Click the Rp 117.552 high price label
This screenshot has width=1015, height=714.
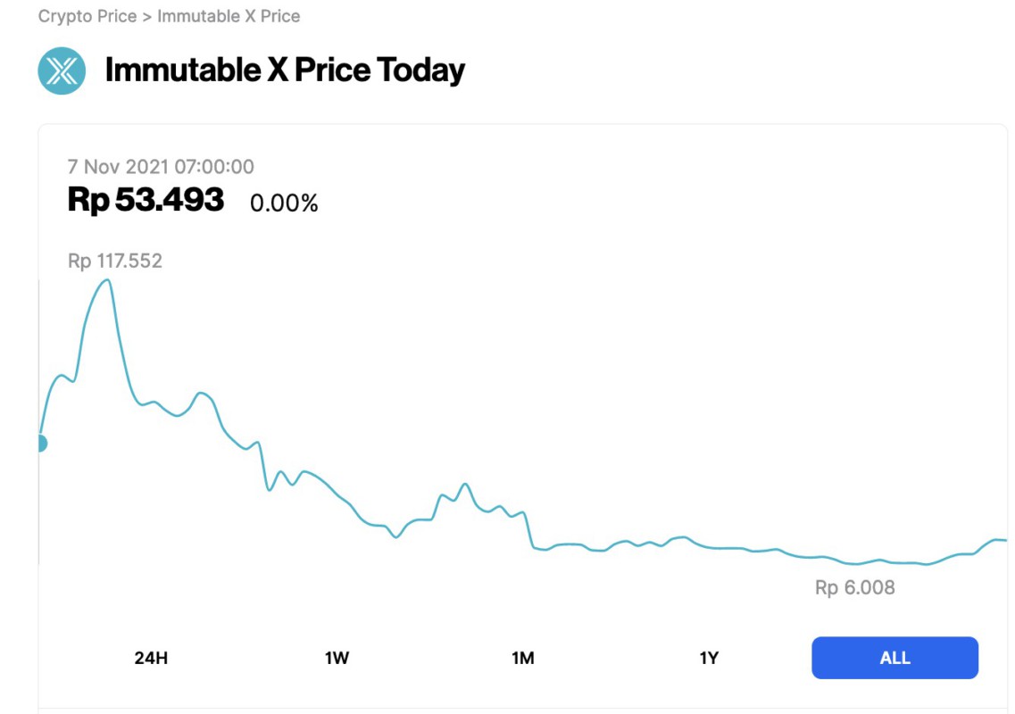point(115,261)
